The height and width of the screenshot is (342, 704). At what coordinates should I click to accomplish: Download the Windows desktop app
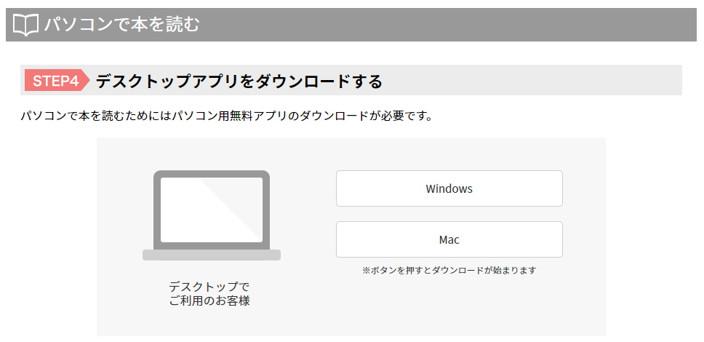point(449,188)
